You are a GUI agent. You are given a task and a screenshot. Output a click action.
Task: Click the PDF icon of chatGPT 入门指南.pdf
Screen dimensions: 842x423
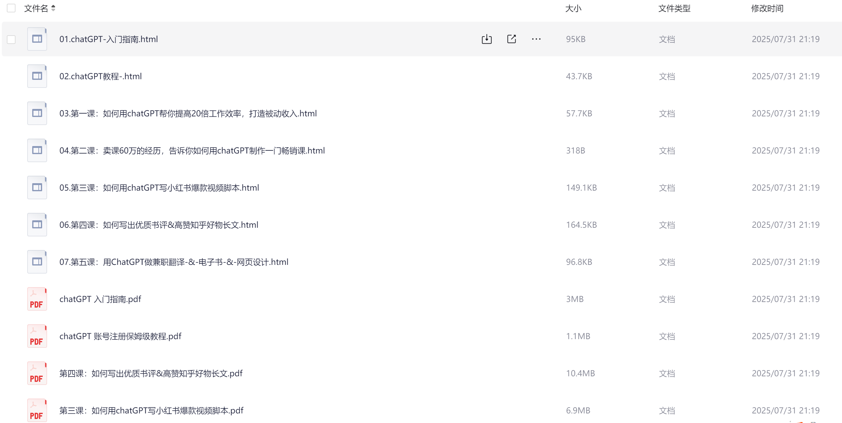(37, 299)
